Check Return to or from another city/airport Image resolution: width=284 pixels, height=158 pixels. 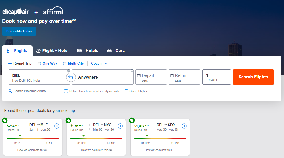click(66, 91)
